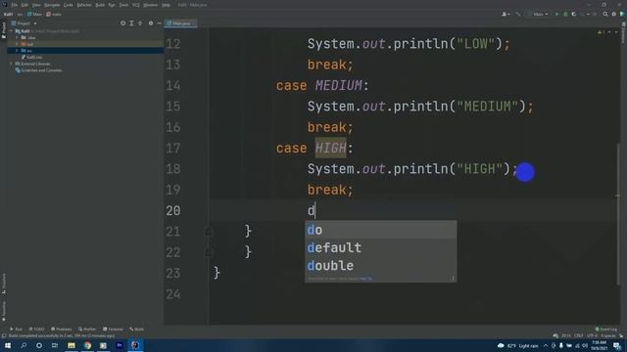Hide the Project panel with minus icon
The height and width of the screenshot is (352, 627).
[159, 23]
